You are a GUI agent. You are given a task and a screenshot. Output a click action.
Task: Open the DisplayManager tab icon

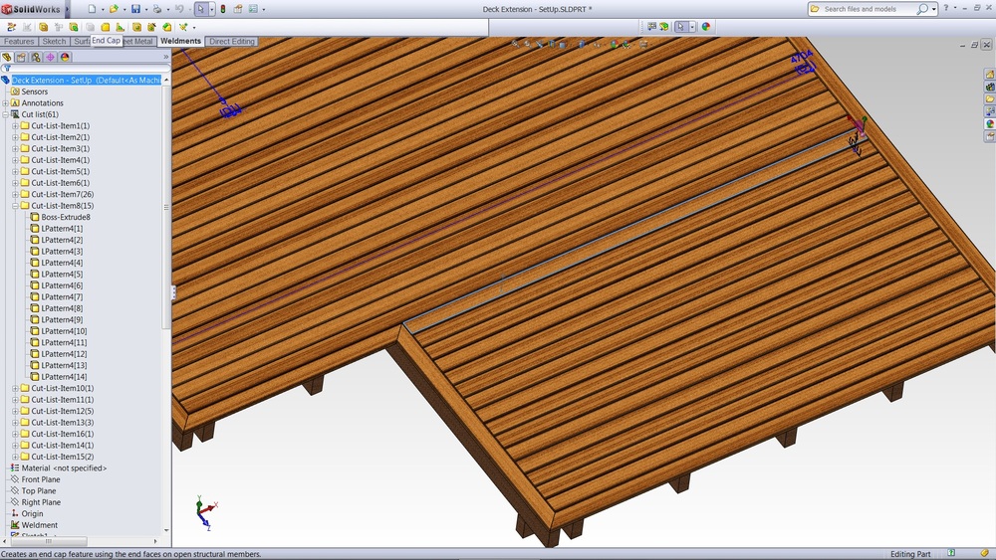pos(65,58)
